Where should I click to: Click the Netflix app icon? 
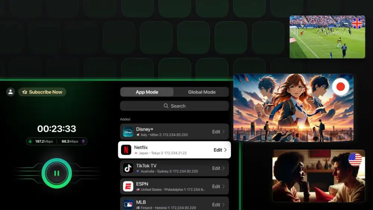(126, 150)
